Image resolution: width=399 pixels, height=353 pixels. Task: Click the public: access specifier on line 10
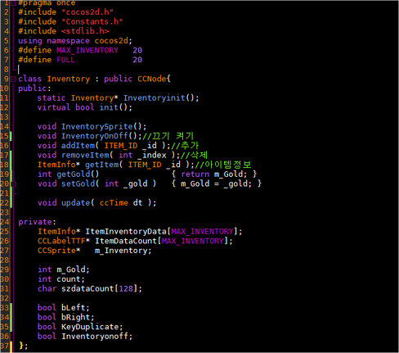click(x=34, y=88)
